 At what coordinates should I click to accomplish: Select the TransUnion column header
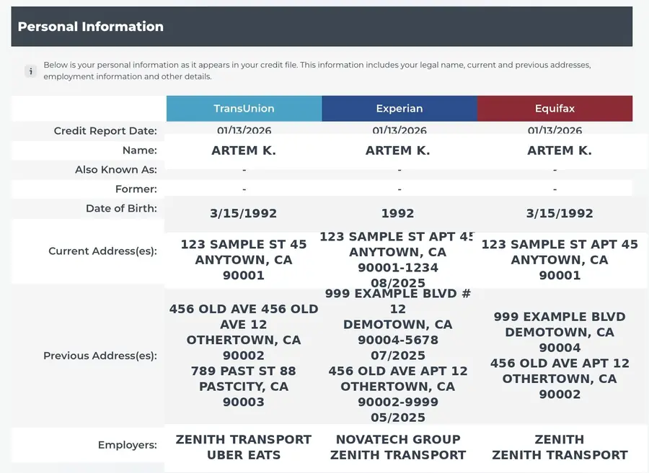[x=244, y=108]
